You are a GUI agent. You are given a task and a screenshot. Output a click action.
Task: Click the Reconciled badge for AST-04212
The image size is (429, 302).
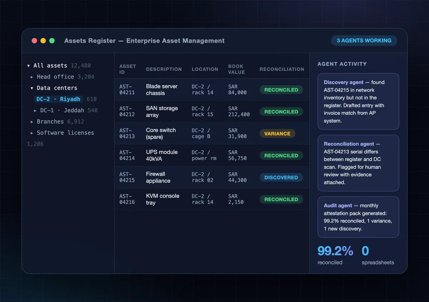click(281, 112)
